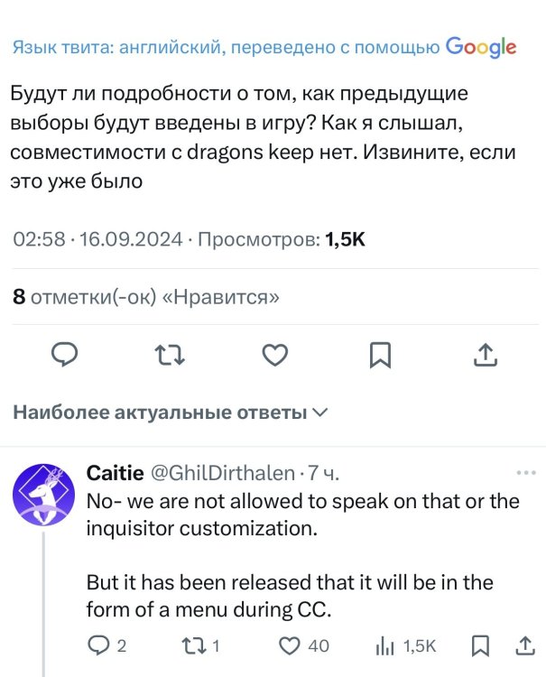Like the main tweet with the heart
Image resolution: width=546 pixels, height=677 pixels.
[274, 355]
